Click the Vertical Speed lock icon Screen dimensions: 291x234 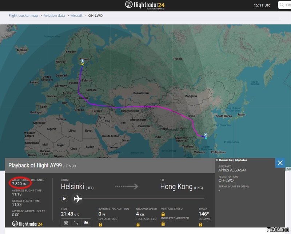[x=163, y=214]
